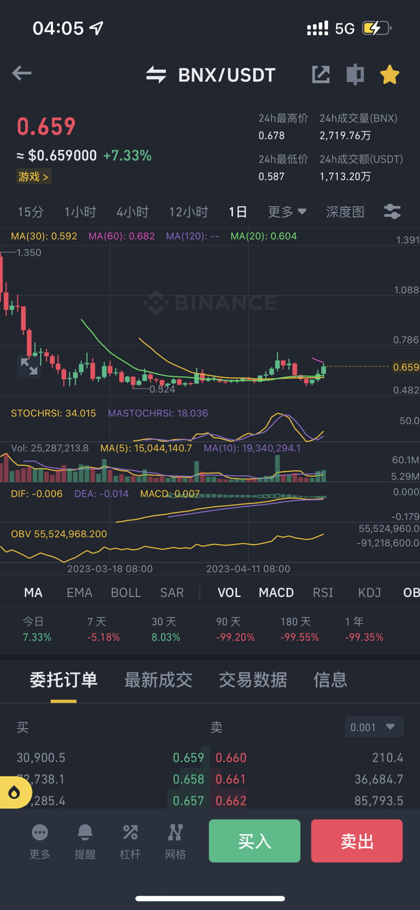Tap the large red 0.659 price
Viewport: 420px width, 910px height.
tap(46, 126)
